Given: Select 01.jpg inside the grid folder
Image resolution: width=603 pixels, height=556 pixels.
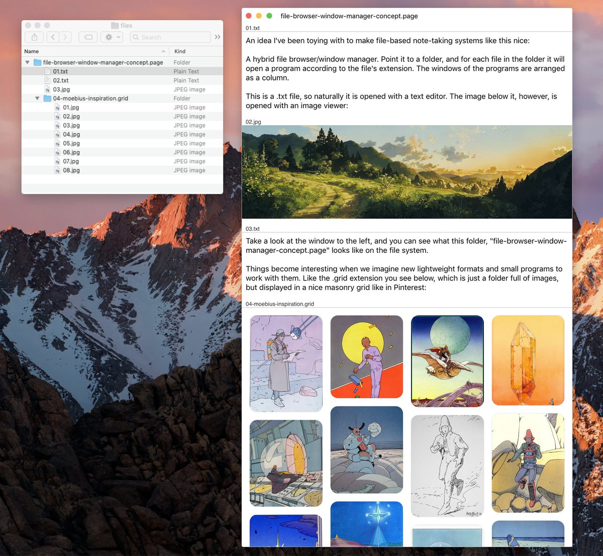Looking at the screenshot, I should coord(122,108).
